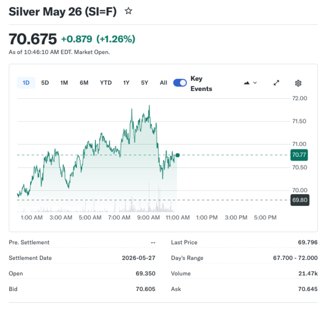Open the chart style dropdown chevron
This screenshot has height=310, width=327.
[255, 83]
